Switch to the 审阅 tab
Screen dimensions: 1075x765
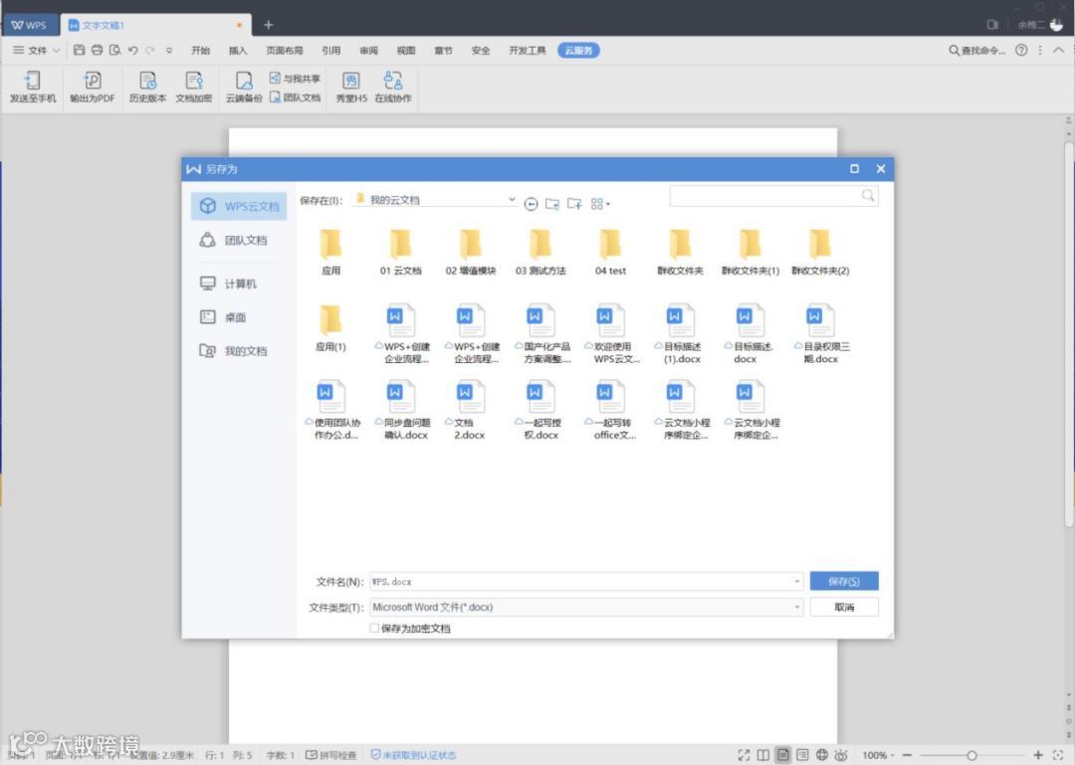coord(368,50)
